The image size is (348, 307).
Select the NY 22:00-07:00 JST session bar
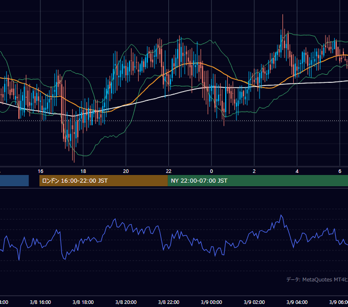[x=257, y=181]
